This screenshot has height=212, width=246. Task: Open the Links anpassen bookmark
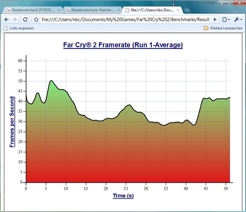(19, 28)
